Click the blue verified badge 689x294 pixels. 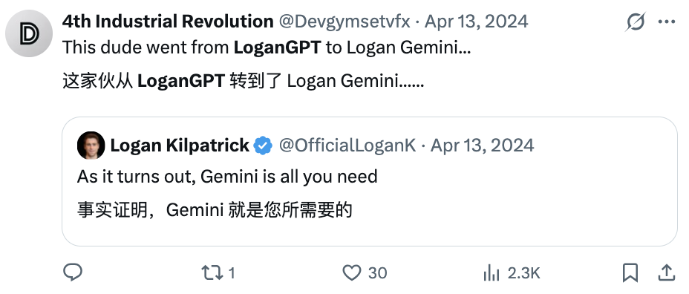click(x=263, y=146)
